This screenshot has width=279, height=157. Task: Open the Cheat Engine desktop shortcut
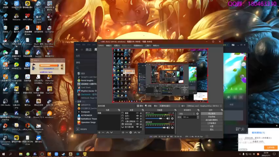click(38, 18)
